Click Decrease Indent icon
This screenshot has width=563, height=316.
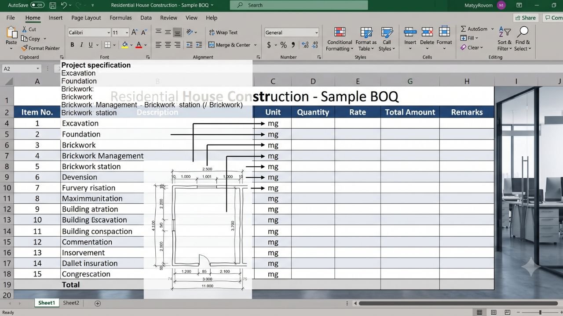(x=190, y=45)
